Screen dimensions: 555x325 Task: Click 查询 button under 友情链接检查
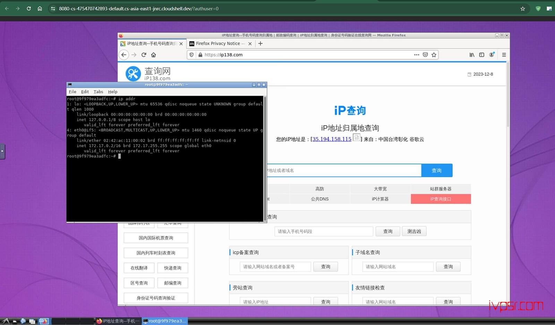coord(448,301)
